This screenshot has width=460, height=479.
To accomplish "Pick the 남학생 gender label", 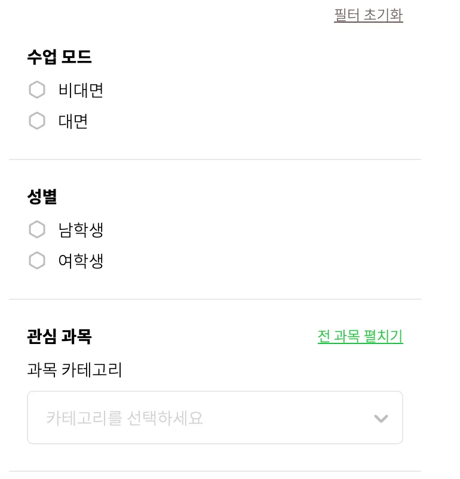I will tap(81, 230).
